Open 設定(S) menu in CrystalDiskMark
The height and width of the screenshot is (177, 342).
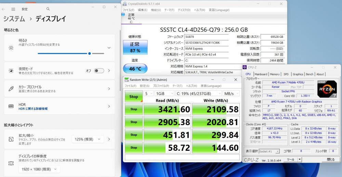click(145, 86)
